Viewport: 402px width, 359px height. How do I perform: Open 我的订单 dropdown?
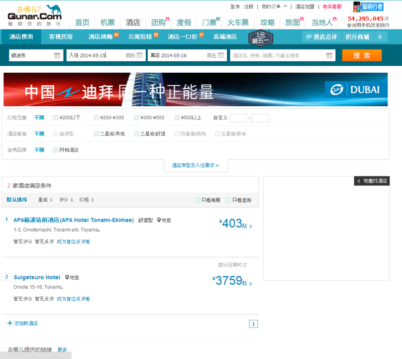pyautogui.click(x=274, y=7)
